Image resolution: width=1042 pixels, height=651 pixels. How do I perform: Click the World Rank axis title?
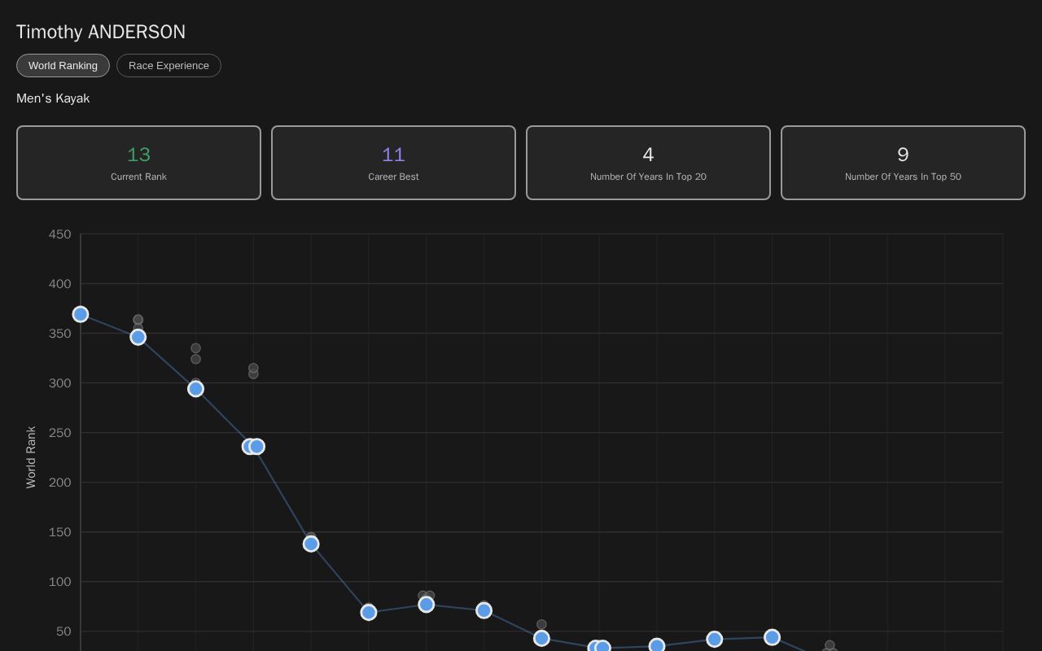pos(31,457)
